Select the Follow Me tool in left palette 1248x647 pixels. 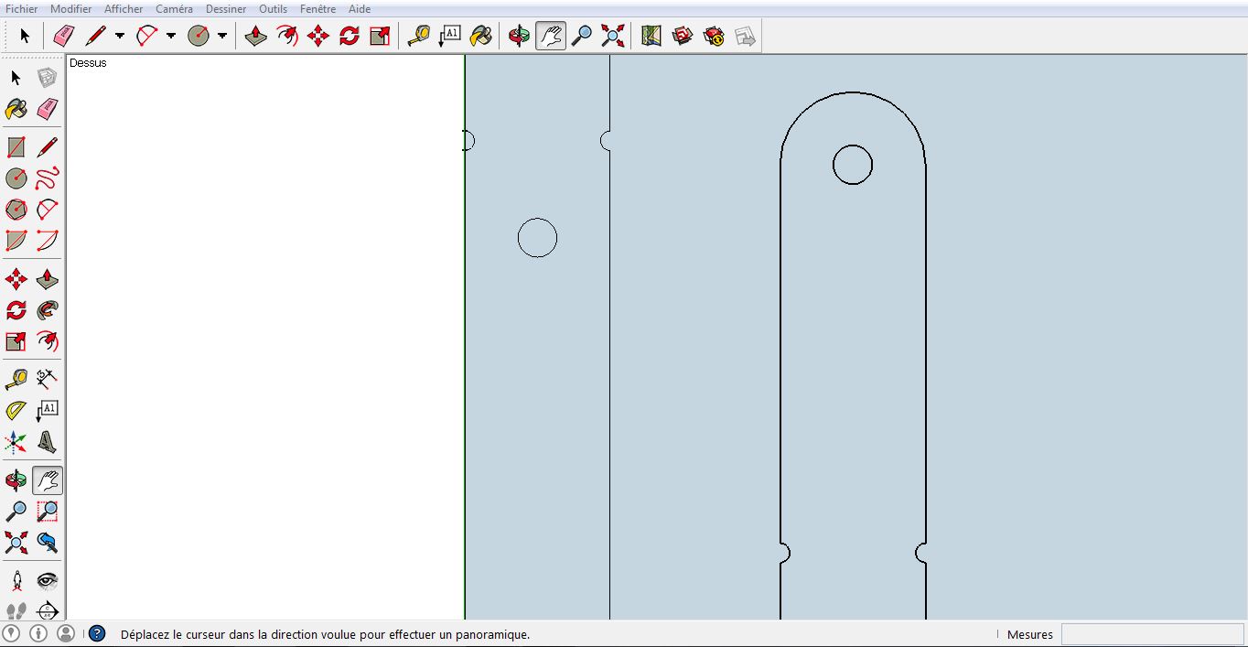pos(48,310)
